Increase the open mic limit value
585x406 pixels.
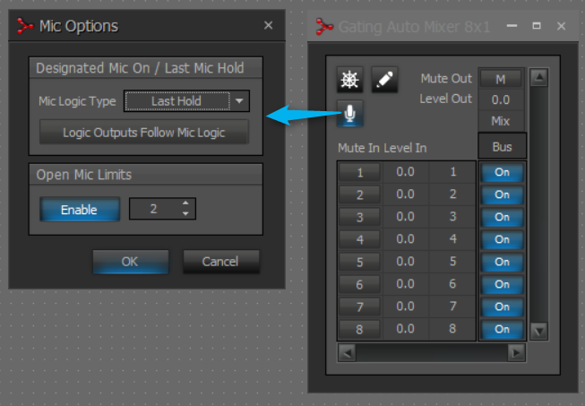[x=185, y=204]
